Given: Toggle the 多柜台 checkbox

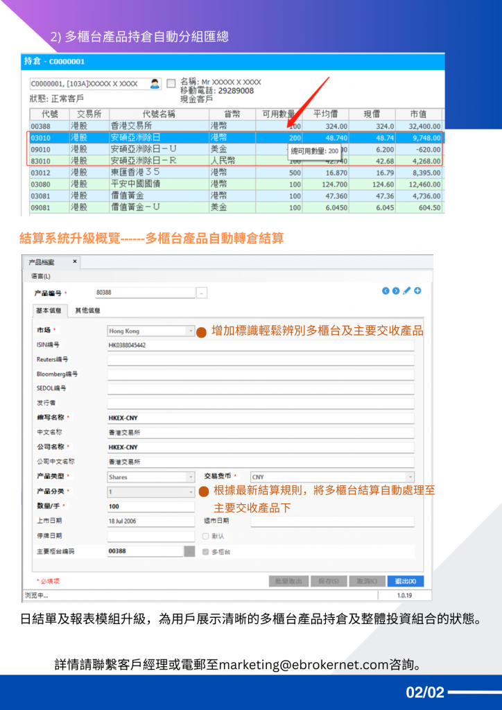Looking at the screenshot, I should (x=205, y=552).
